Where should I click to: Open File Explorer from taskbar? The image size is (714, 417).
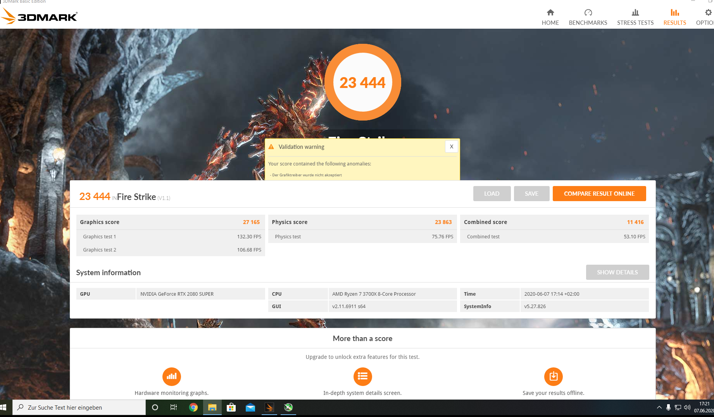coord(212,407)
